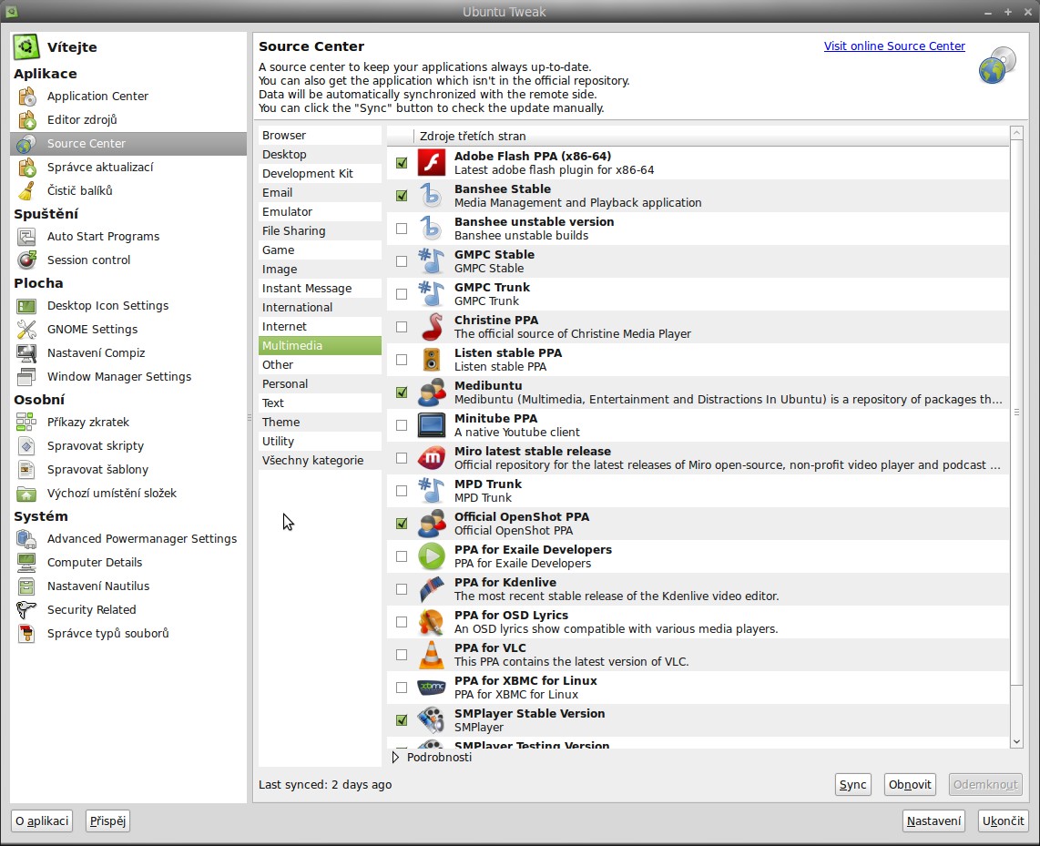Select the Všechny kategorie category
Viewport: 1040px width, 846px height.
[320, 460]
